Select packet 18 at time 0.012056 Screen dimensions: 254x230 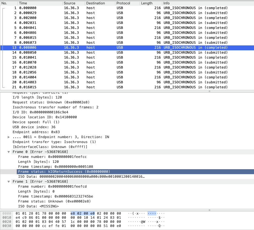click(x=127, y=72)
